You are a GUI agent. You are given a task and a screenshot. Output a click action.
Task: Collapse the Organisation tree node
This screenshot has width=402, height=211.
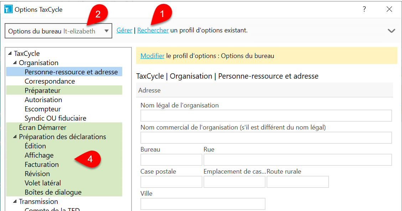15,63
